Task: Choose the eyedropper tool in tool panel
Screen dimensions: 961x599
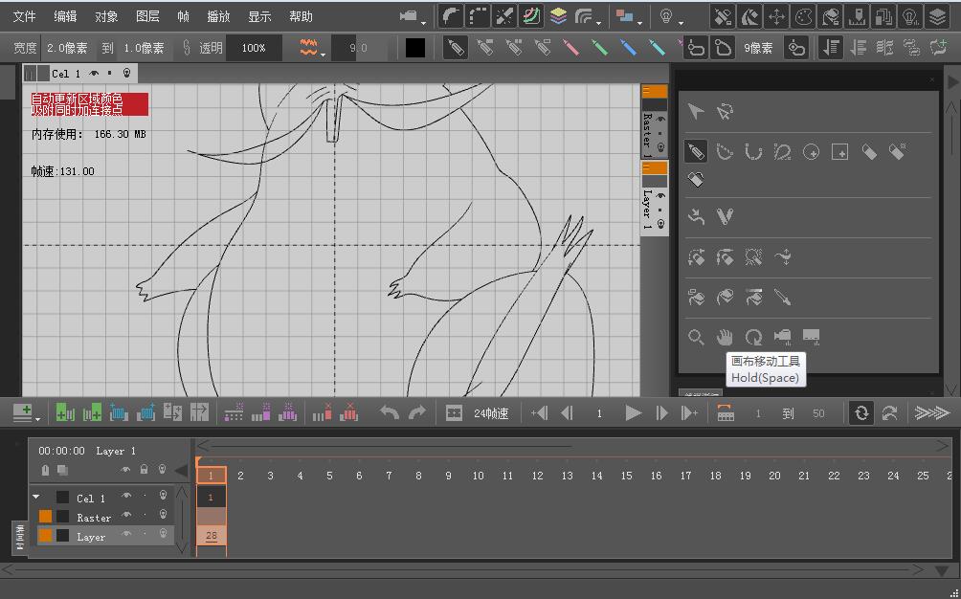Action: (x=782, y=298)
